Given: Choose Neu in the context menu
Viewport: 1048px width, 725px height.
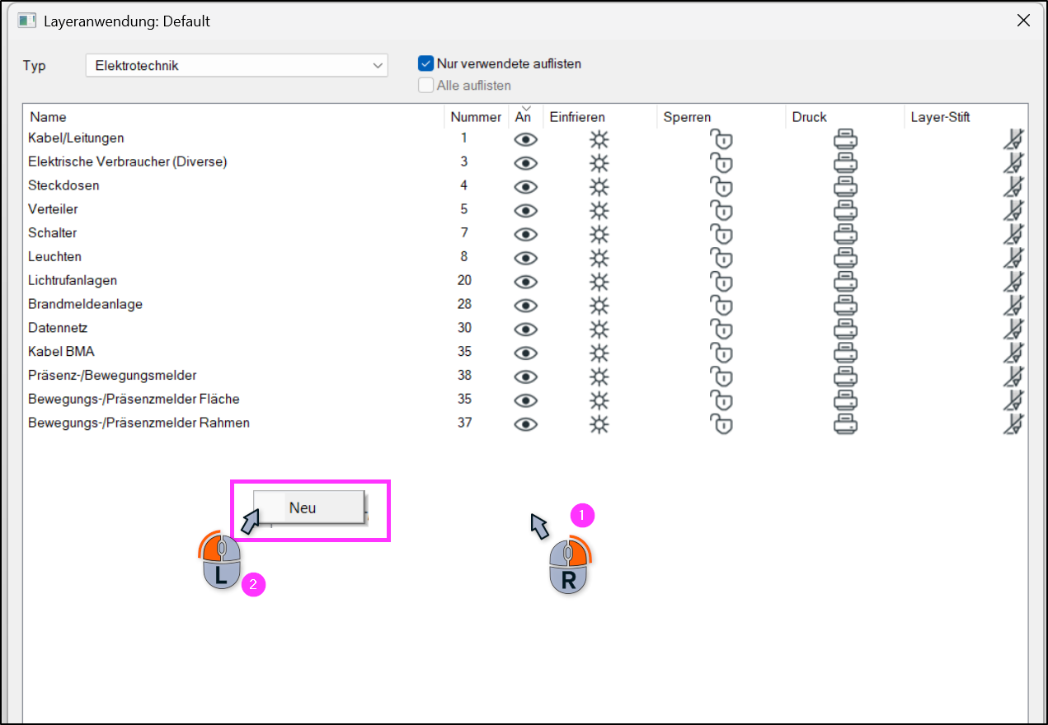Looking at the screenshot, I should (x=308, y=507).
